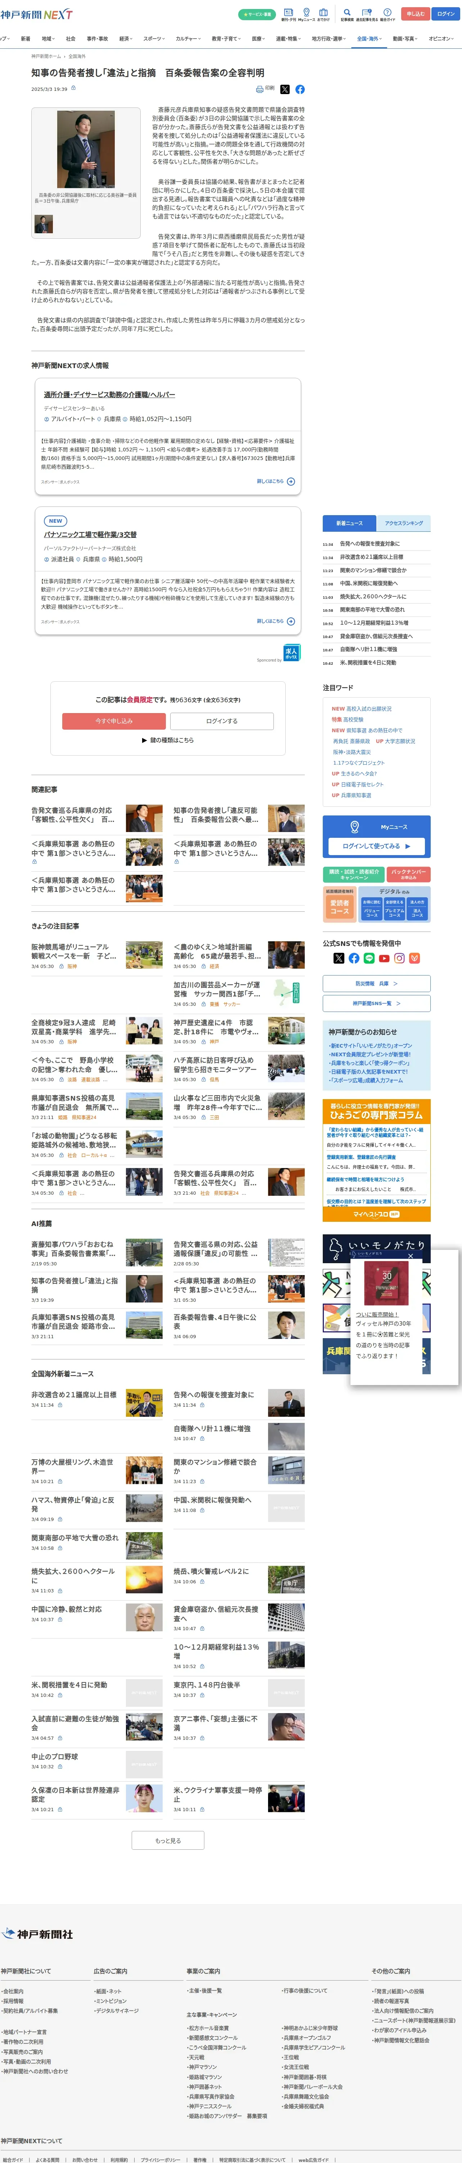Open 全国海外 breadcrumb link
Image resolution: width=462 pixels, height=2163 pixels.
pyautogui.click(x=76, y=56)
